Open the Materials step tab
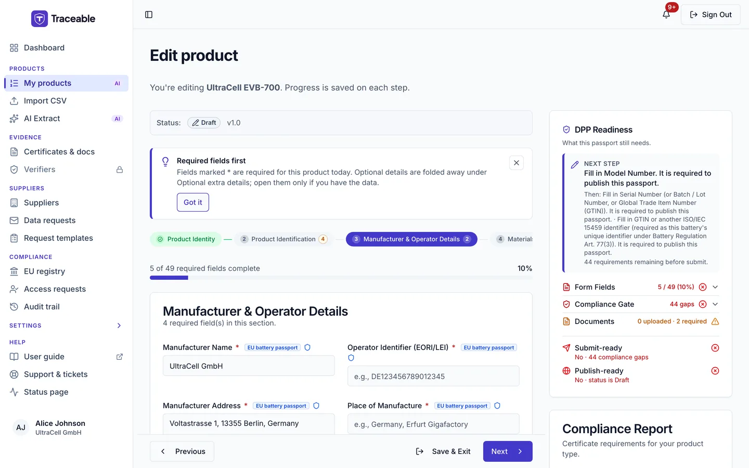The width and height of the screenshot is (749, 468). point(511,239)
